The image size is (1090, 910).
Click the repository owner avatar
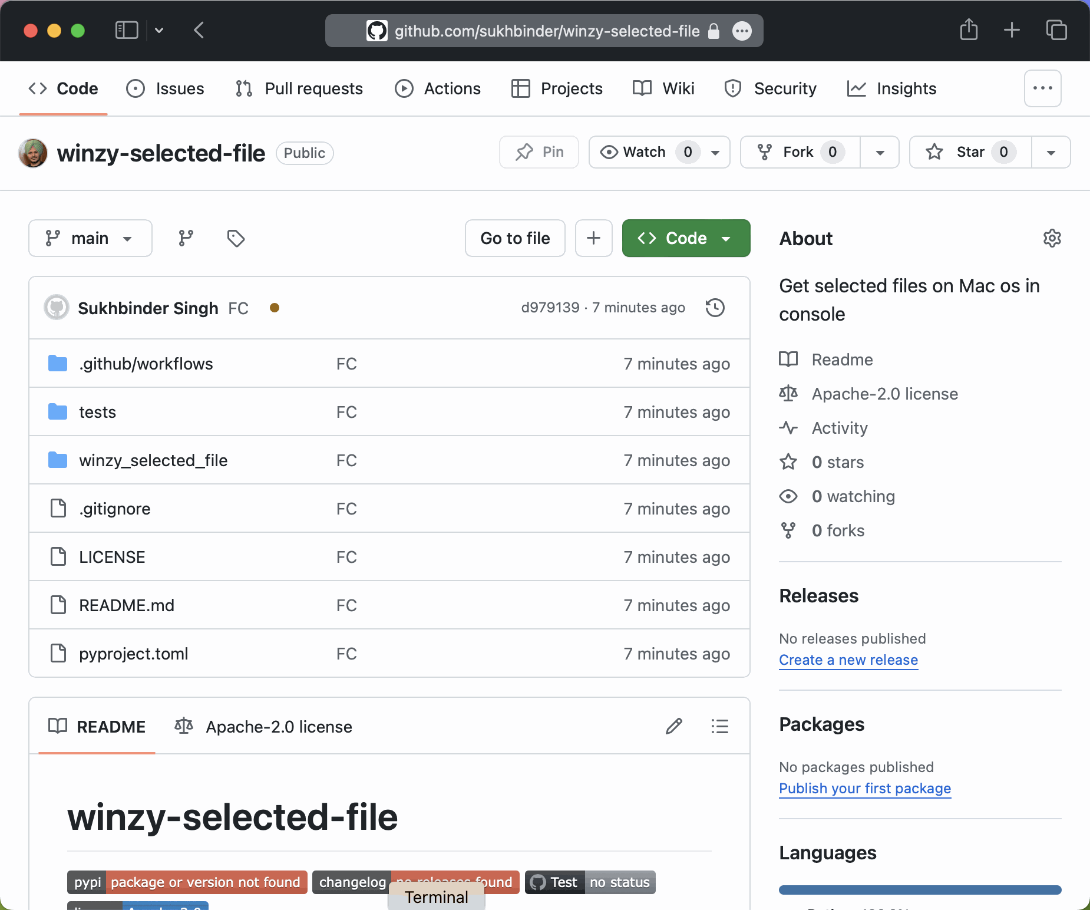click(33, 153)
